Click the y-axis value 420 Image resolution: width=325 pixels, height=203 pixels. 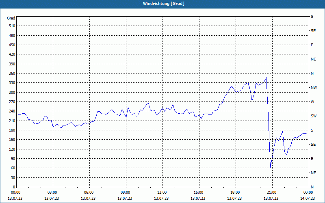pyautogui.click(x=12, y=54)
